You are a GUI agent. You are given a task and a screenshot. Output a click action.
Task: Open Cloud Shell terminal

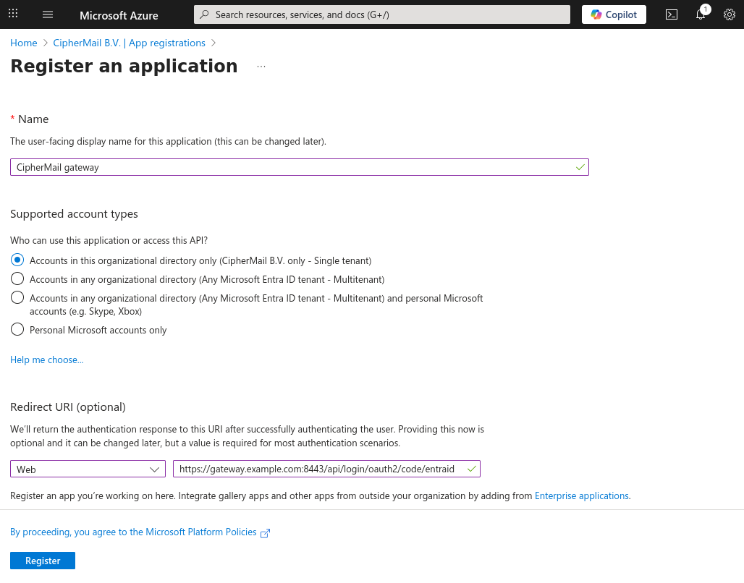[x=671, y=14]
